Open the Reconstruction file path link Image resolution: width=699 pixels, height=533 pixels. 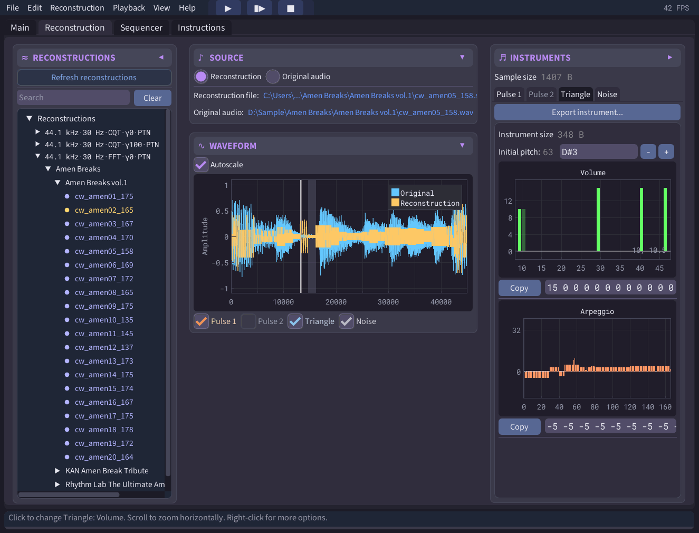click(369, 96)
